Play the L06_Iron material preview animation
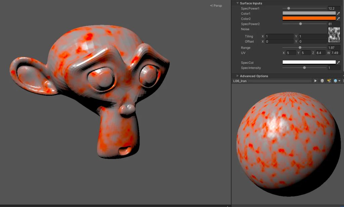344x207 pixels. [x=315, y=81]
